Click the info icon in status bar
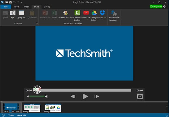 (x=3, y=115)
